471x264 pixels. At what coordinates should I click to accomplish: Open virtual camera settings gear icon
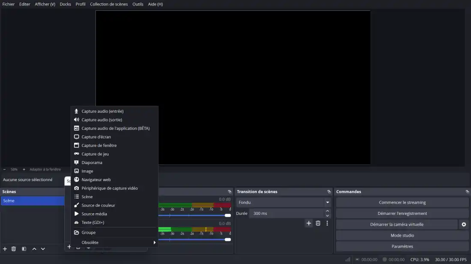coord(463,224)
